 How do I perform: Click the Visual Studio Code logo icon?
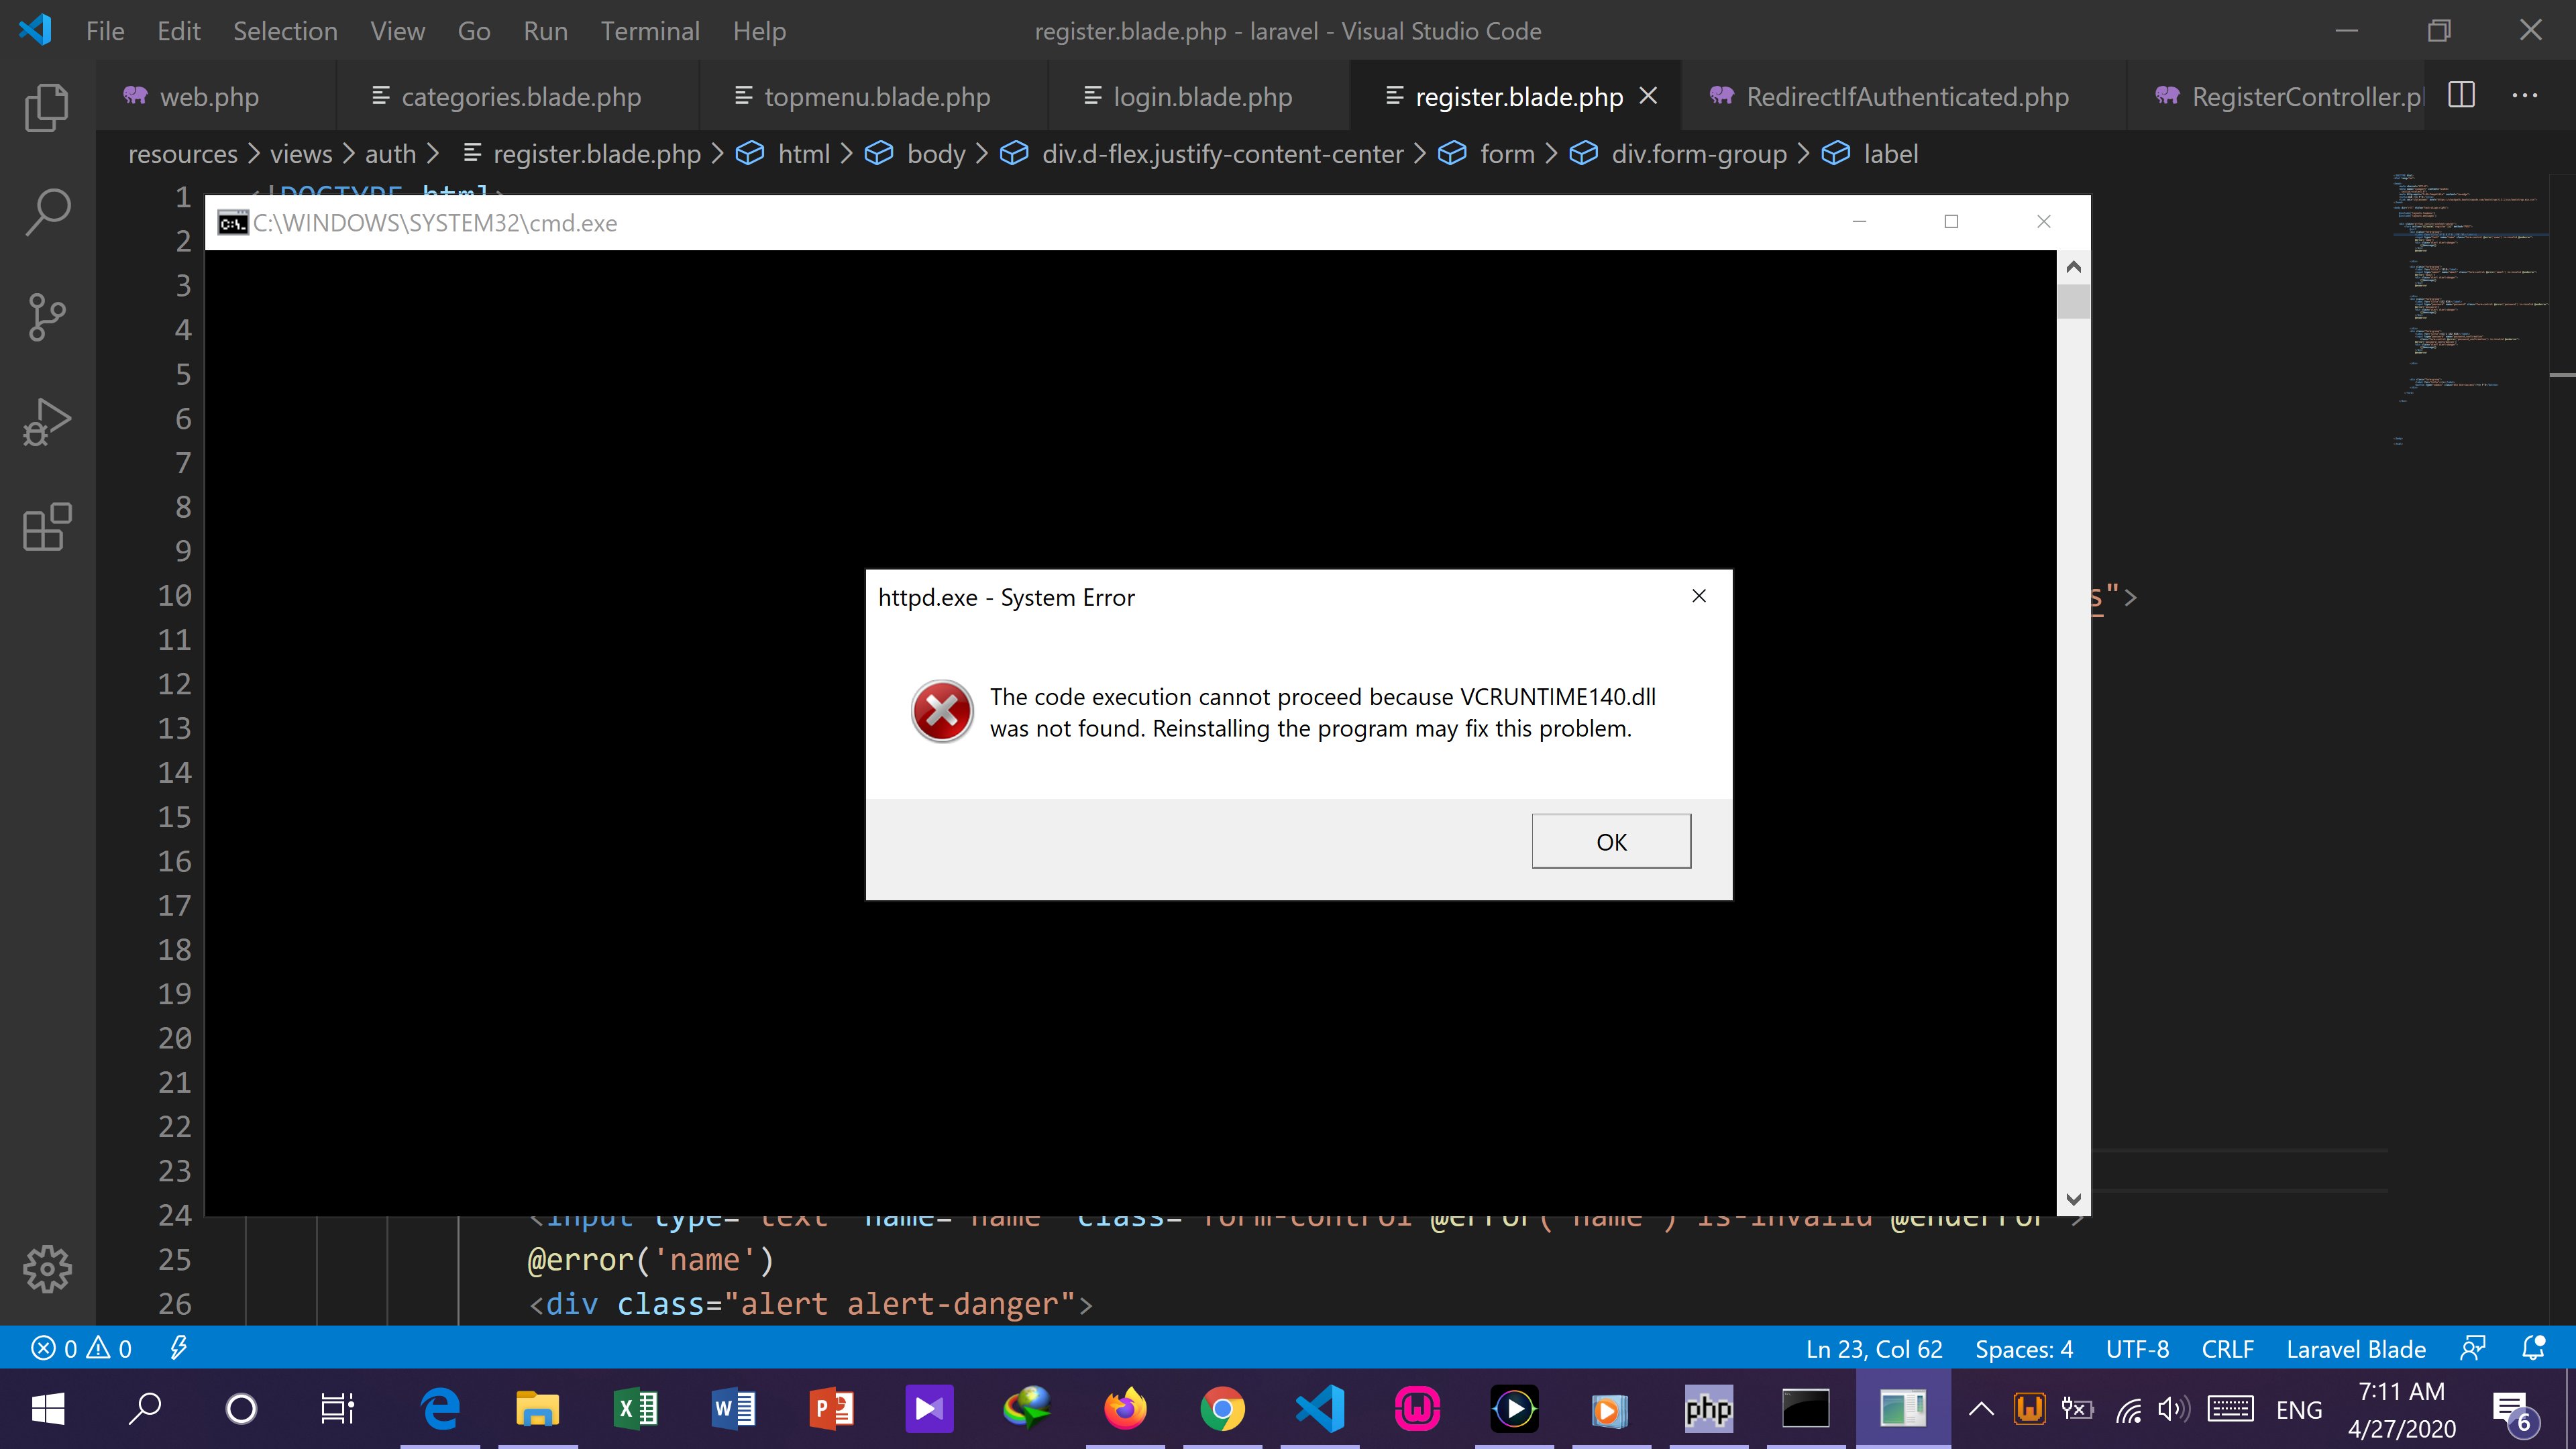coord(36,30)
